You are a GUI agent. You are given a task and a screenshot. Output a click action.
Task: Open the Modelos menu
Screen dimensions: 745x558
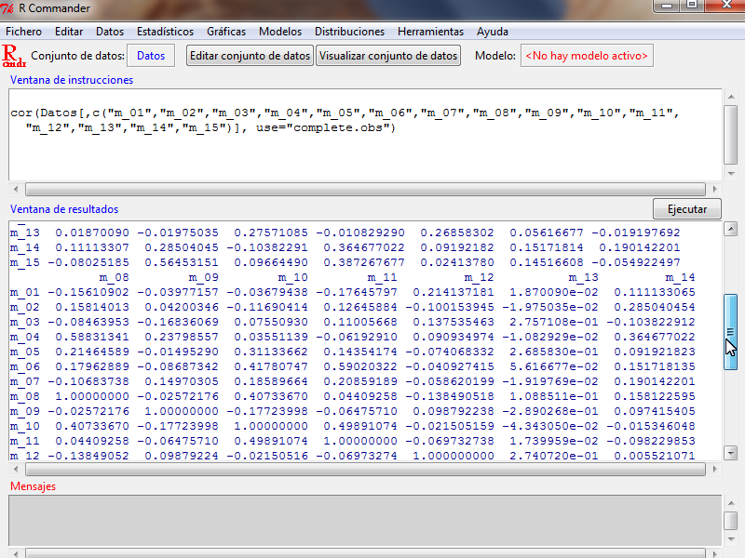pyautogui.click(x=280, y=32)
